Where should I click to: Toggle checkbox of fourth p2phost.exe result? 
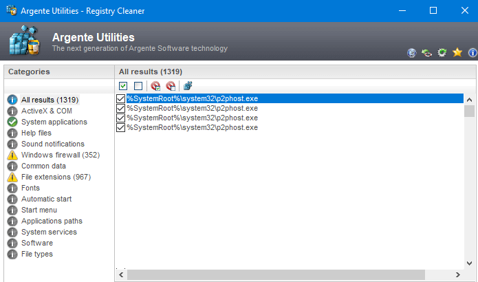coord(121,128)
